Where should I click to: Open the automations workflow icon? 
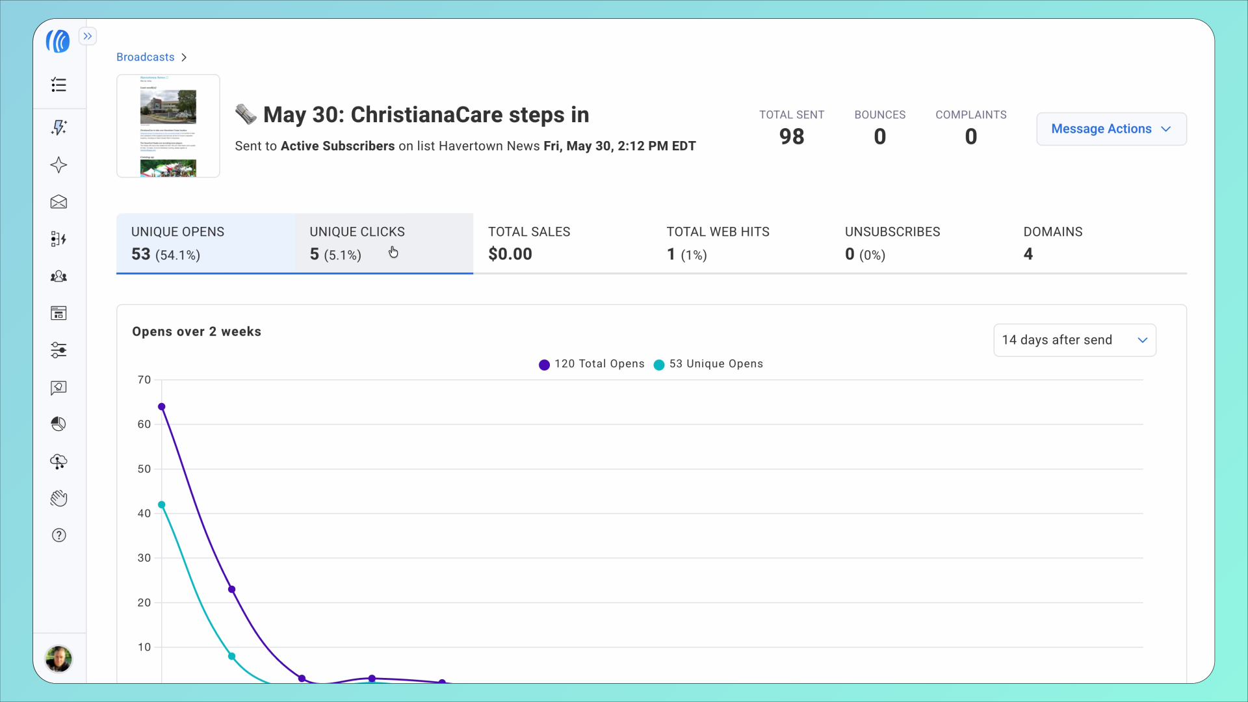tap(58, 239)
